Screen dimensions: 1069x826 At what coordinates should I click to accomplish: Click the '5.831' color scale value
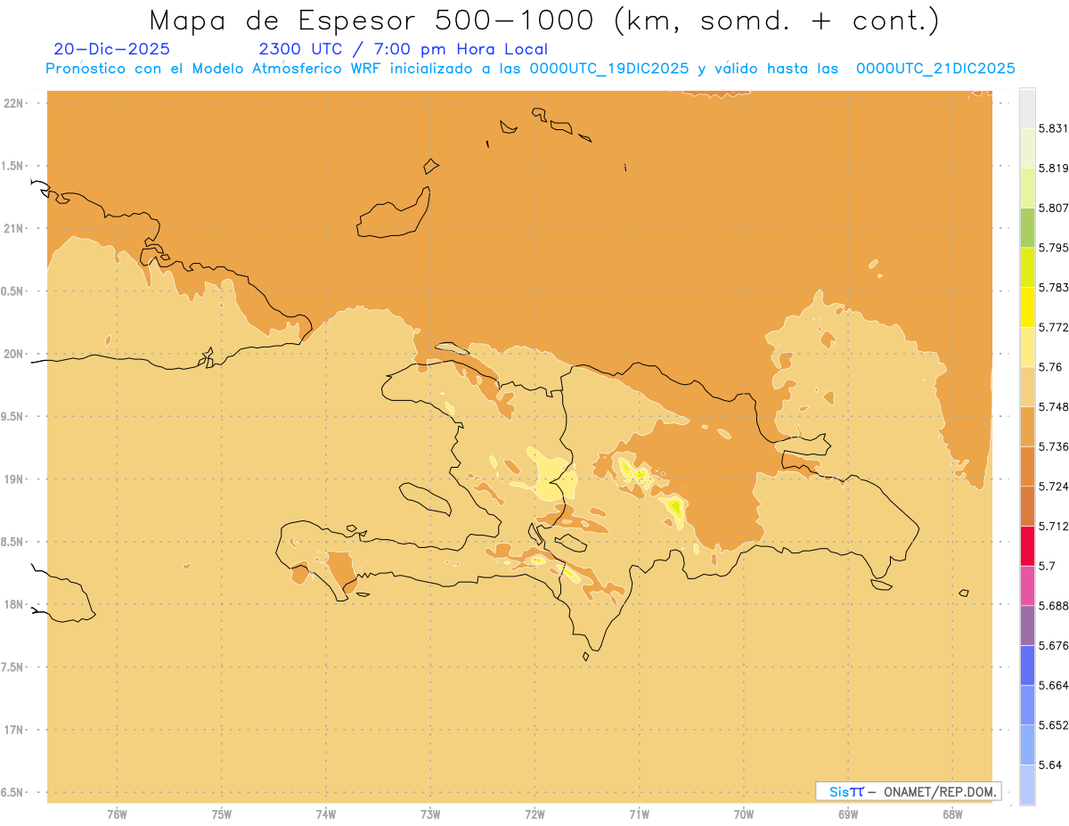(x=1053, y=128)
